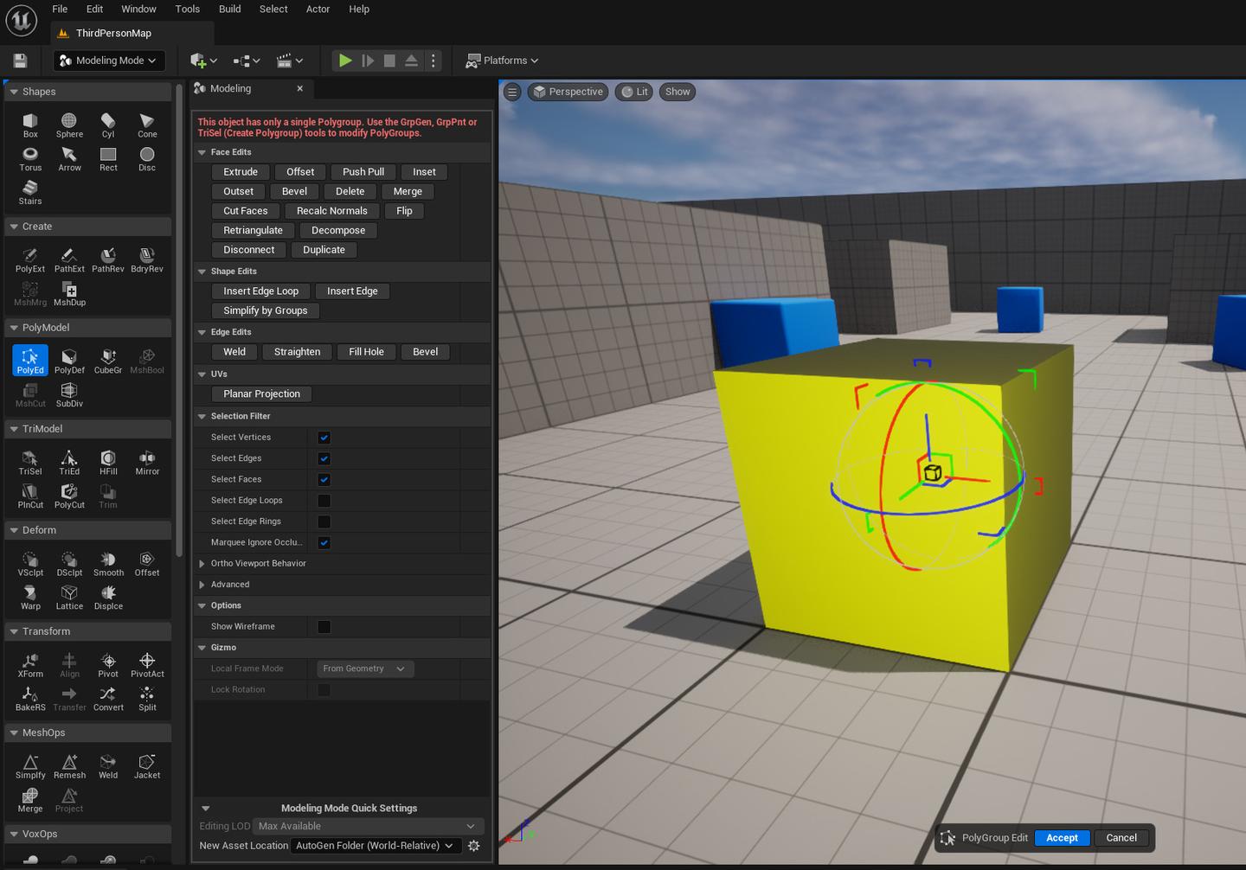The image size is (1246, 870).
Task: Choose the Pivot transform tool
Action: click(x=108, y=664)
